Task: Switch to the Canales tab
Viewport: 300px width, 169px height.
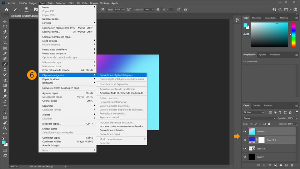Action: click(256, 105)
